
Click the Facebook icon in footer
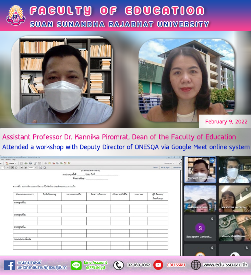(9, 265)
